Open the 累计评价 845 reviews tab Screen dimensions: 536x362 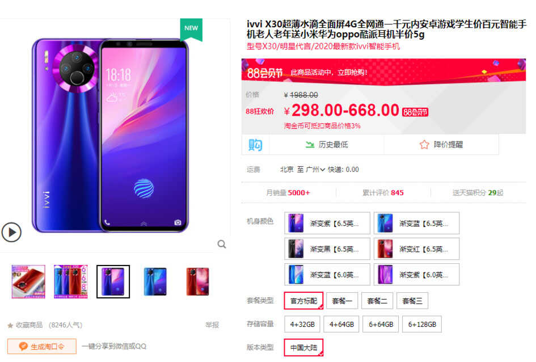coord(383,193)
